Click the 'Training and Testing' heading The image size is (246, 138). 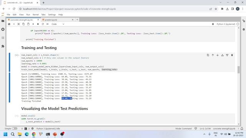click(39, 48)
